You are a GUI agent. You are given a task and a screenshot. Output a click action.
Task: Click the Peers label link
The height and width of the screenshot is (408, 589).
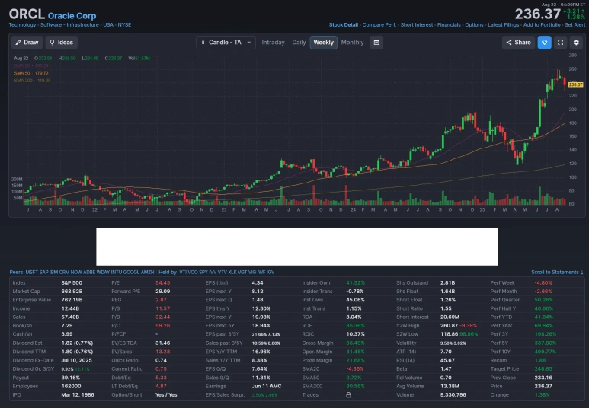(x=16, y=272)
